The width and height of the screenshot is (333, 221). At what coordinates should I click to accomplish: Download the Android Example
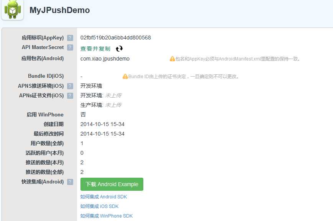pyautogui.click(x=112, y=184)
